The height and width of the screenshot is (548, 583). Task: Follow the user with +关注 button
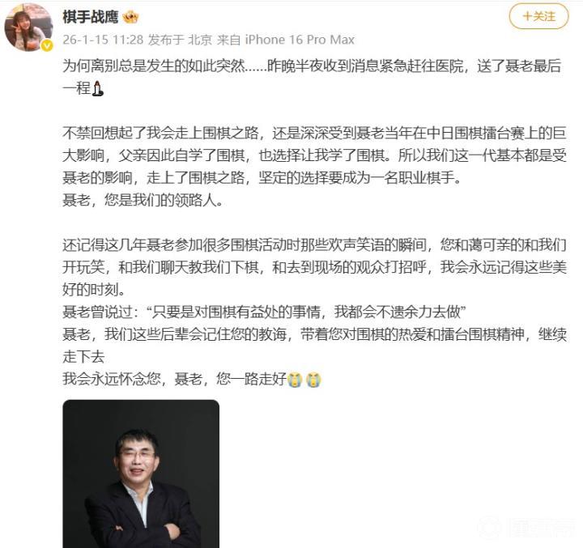[538, 16]
